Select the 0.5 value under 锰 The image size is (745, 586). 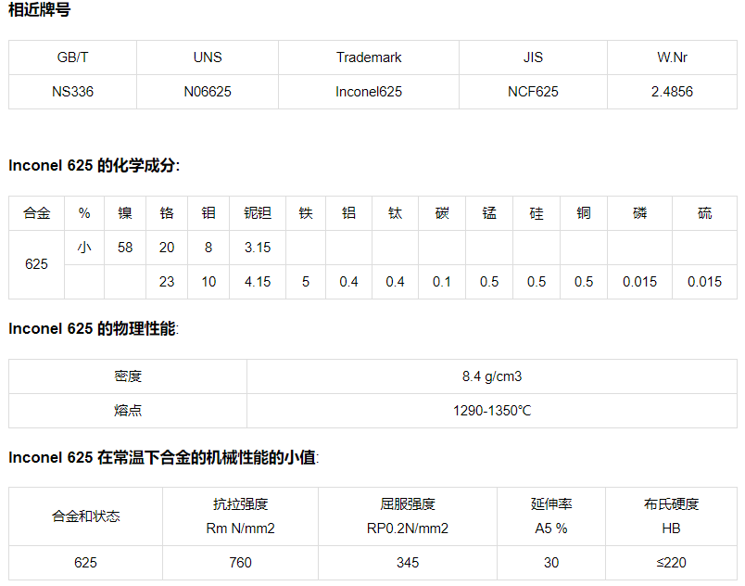click(x=489, y=282)
